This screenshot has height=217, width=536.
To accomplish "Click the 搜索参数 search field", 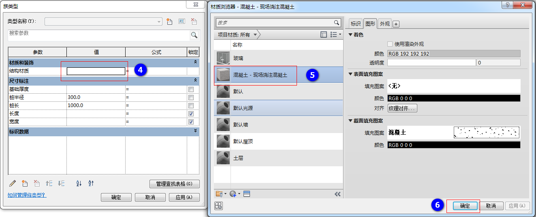I will (99, 35).
